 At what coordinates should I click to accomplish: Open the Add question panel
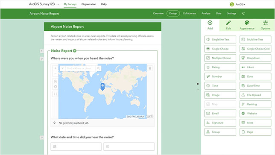(210, 25)
